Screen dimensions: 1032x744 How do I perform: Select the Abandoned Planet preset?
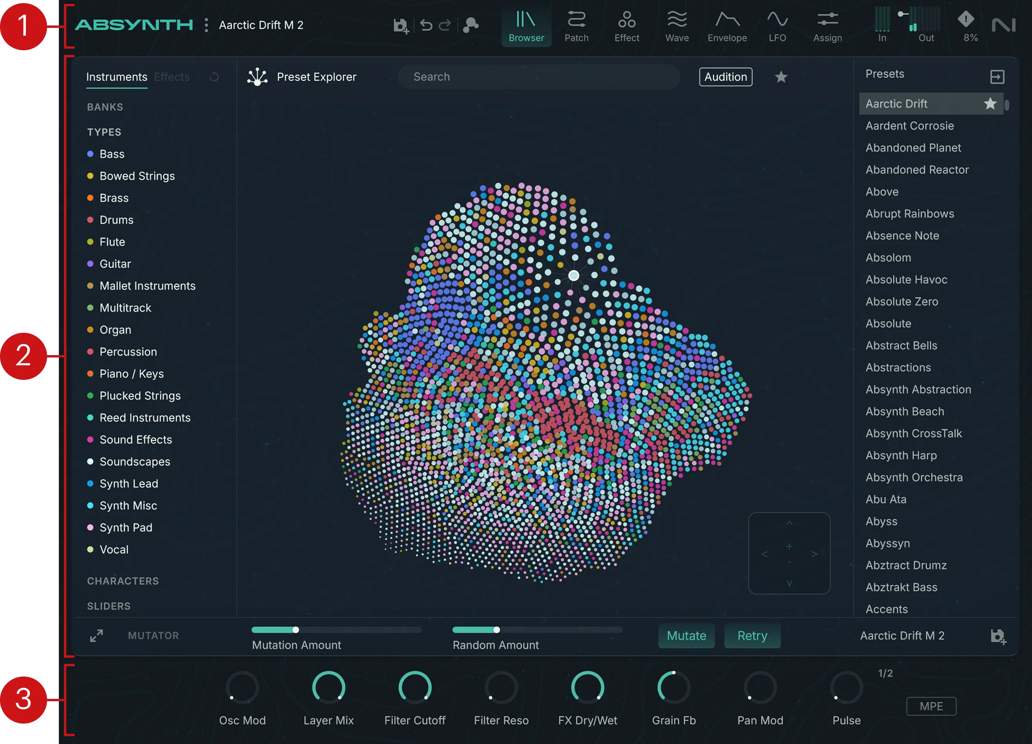pyautogui.click(x=913, y=148)
